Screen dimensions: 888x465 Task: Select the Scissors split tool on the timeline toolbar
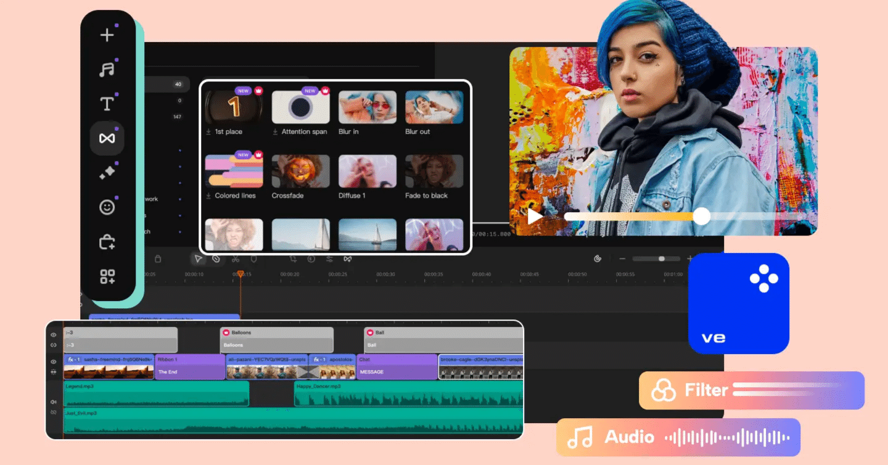coord(236,259)
